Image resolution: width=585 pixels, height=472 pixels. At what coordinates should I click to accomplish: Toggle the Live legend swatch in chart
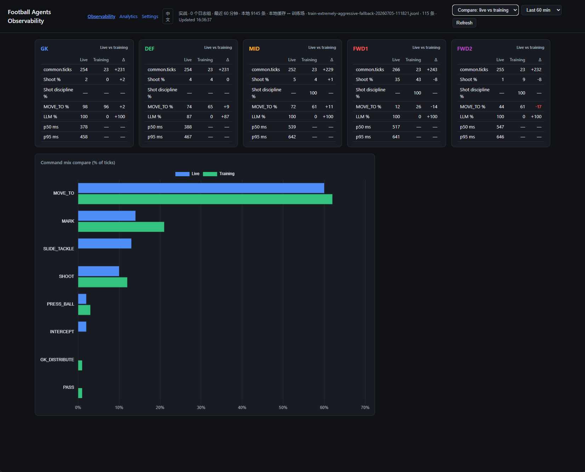click(182, 174)
